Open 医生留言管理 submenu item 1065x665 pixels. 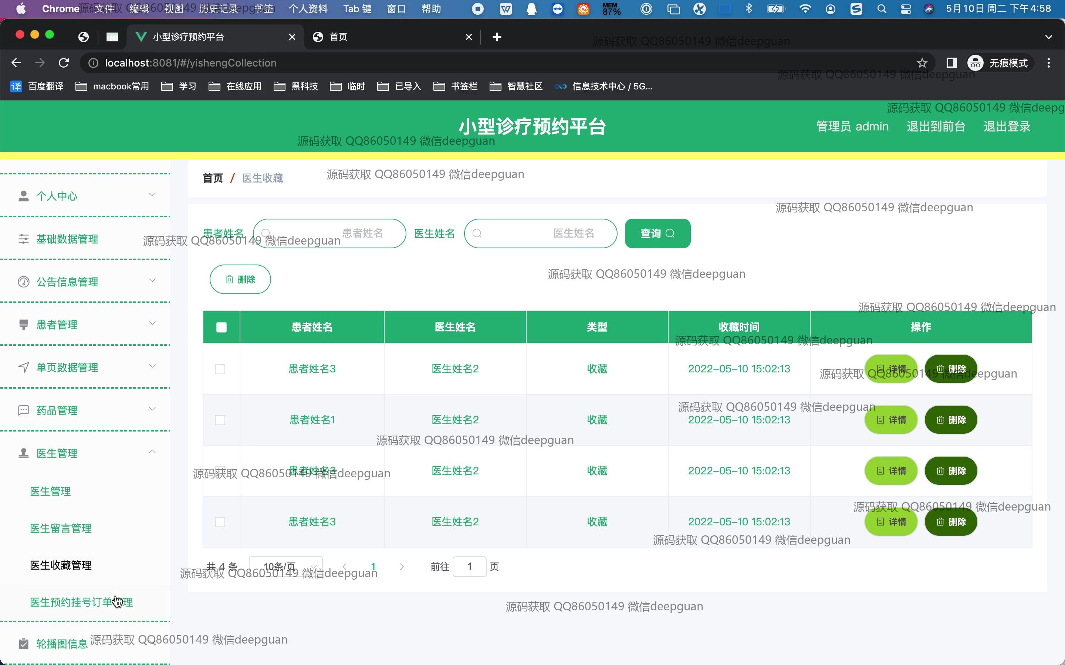pyautogui.click(x=61, y=528)
